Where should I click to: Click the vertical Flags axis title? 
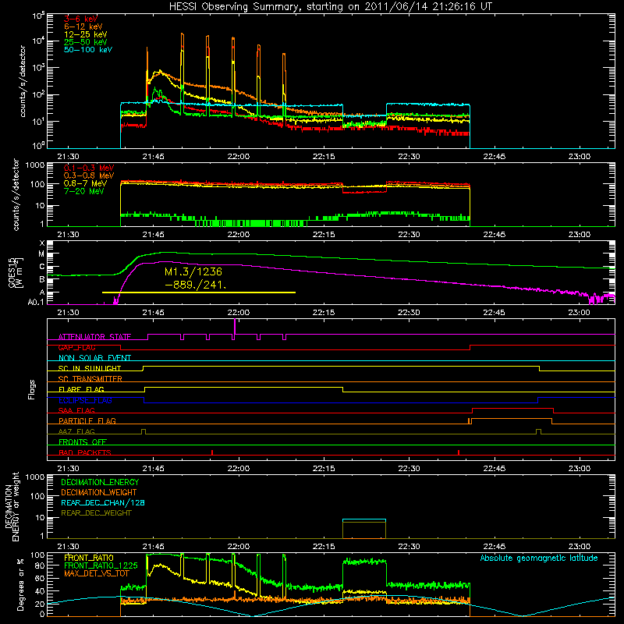click(x=32, y=389)
